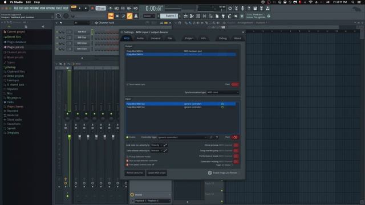
Task: Open the TOOLS menu in FL Studio
Action: click(59, 8)
